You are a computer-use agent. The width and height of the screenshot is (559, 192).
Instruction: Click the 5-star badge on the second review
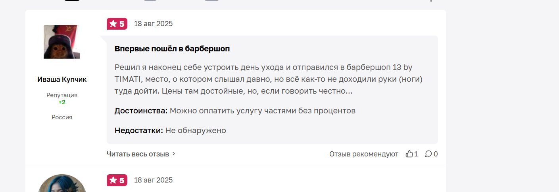(117, 180)
